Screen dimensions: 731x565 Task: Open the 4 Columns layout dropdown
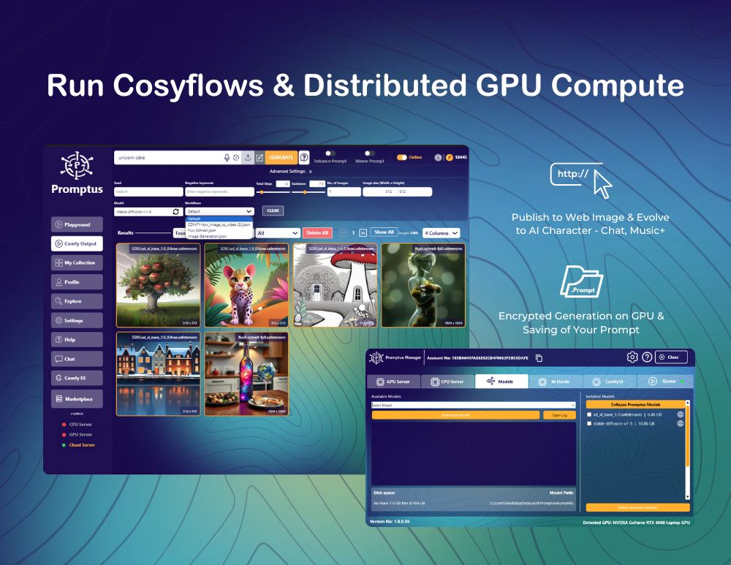pos(441,232)
